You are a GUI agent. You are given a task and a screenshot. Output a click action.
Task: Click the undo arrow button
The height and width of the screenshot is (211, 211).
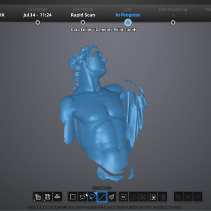[178, 197]
